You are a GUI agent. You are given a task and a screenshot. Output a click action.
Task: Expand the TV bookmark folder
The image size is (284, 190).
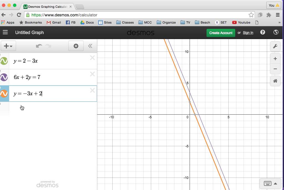coord(185,22)
